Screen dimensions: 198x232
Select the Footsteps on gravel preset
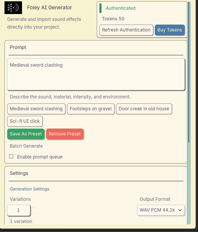point(91,109)
